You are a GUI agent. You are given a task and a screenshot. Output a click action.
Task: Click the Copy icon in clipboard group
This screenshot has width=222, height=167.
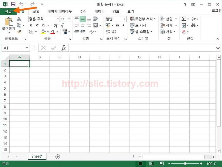19,25
